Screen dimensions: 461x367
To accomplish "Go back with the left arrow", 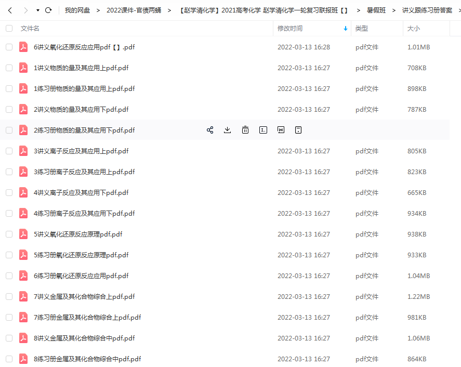I will 10,10.
